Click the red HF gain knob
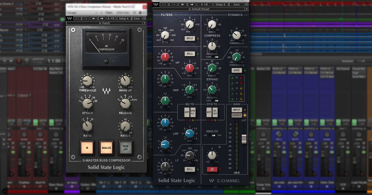Screen dimensions: 372x195 [x=165, y=57]
